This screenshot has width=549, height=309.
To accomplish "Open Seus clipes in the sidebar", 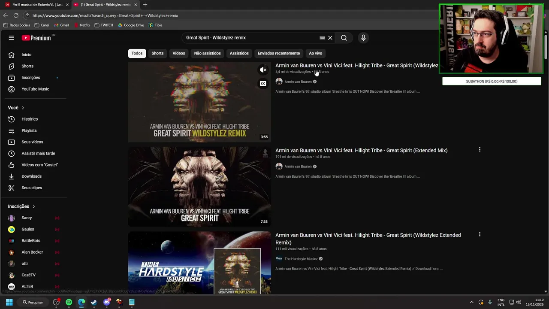I will point(32,188).
